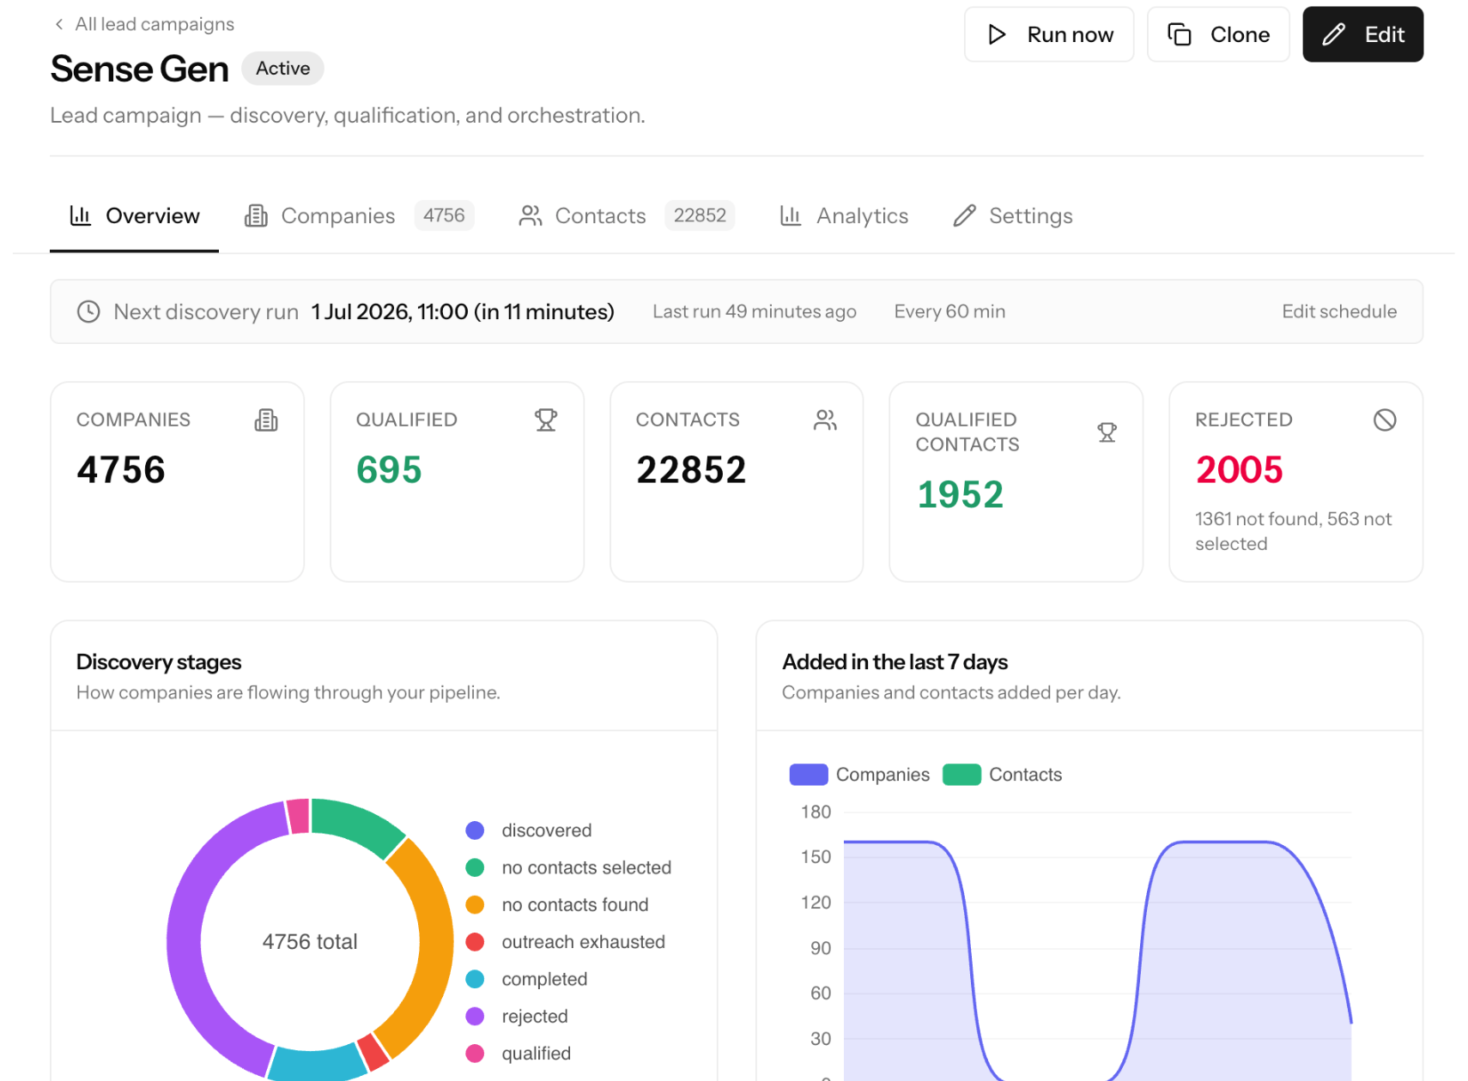Open the Companies tab

tap(359, 215)
